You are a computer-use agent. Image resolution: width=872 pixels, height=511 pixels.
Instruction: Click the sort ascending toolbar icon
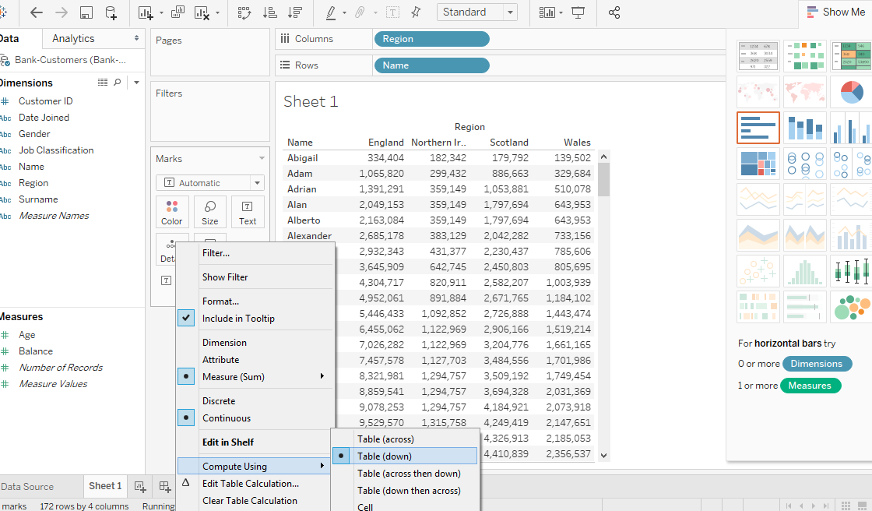click(x=269, y=12)
